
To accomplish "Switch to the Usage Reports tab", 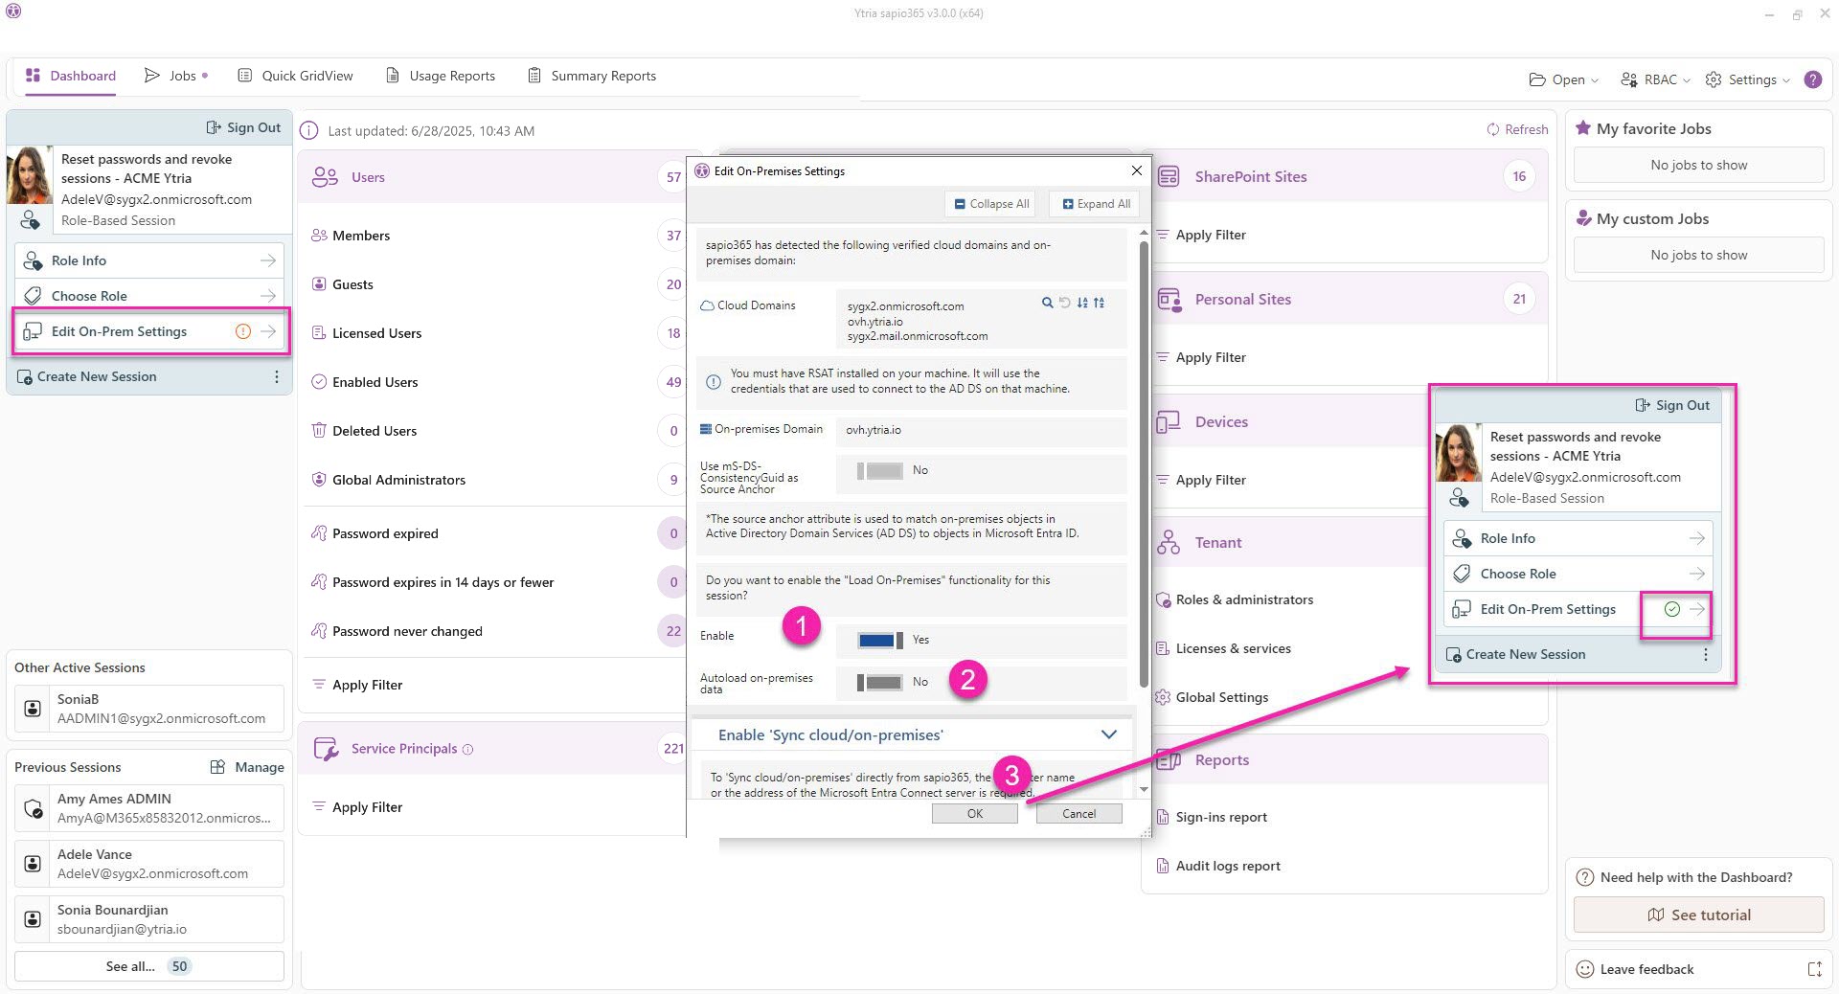I will pyautogui.click(x=441, y=76).
